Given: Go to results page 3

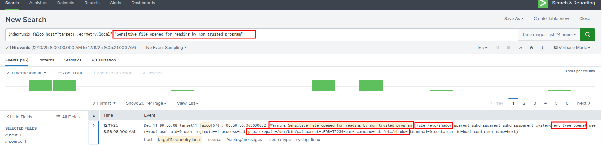Looking at the screenshot, I should coord(535,103).
